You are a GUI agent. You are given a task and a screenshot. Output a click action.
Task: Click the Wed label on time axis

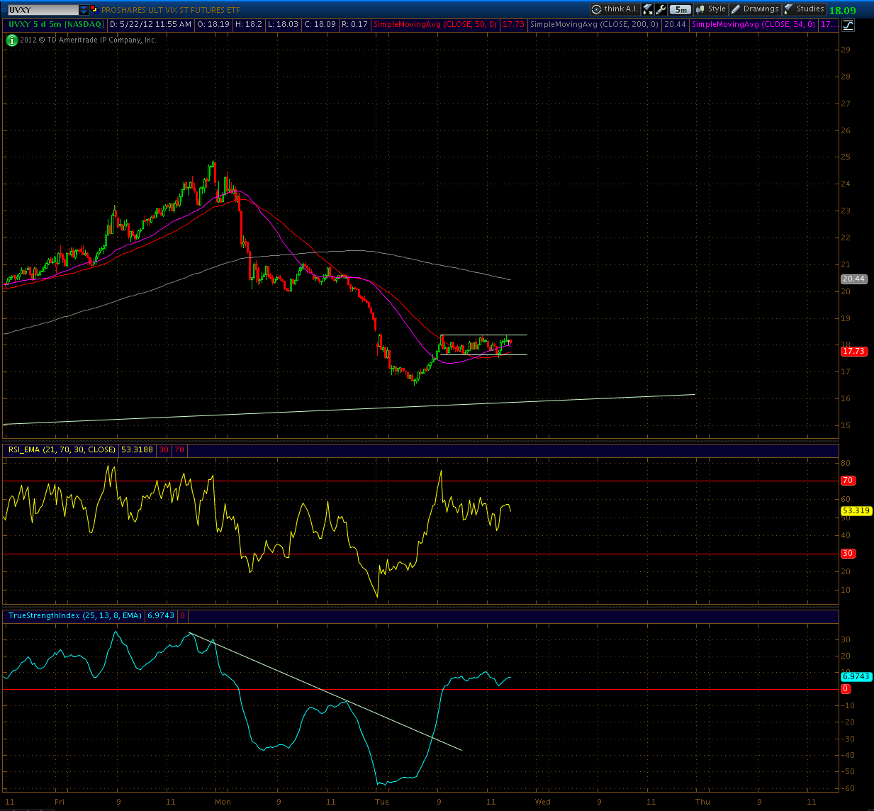click(x=542, y=802)
